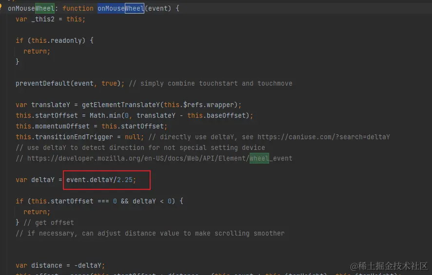Screen dimensions: 432x275
Task: Click 'var _this2 = this;' line
Action: click(x=50, y=19)
